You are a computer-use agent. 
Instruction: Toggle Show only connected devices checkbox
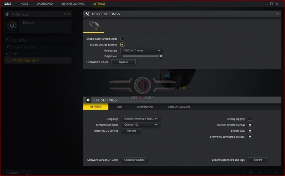click(x=250, y=137)
